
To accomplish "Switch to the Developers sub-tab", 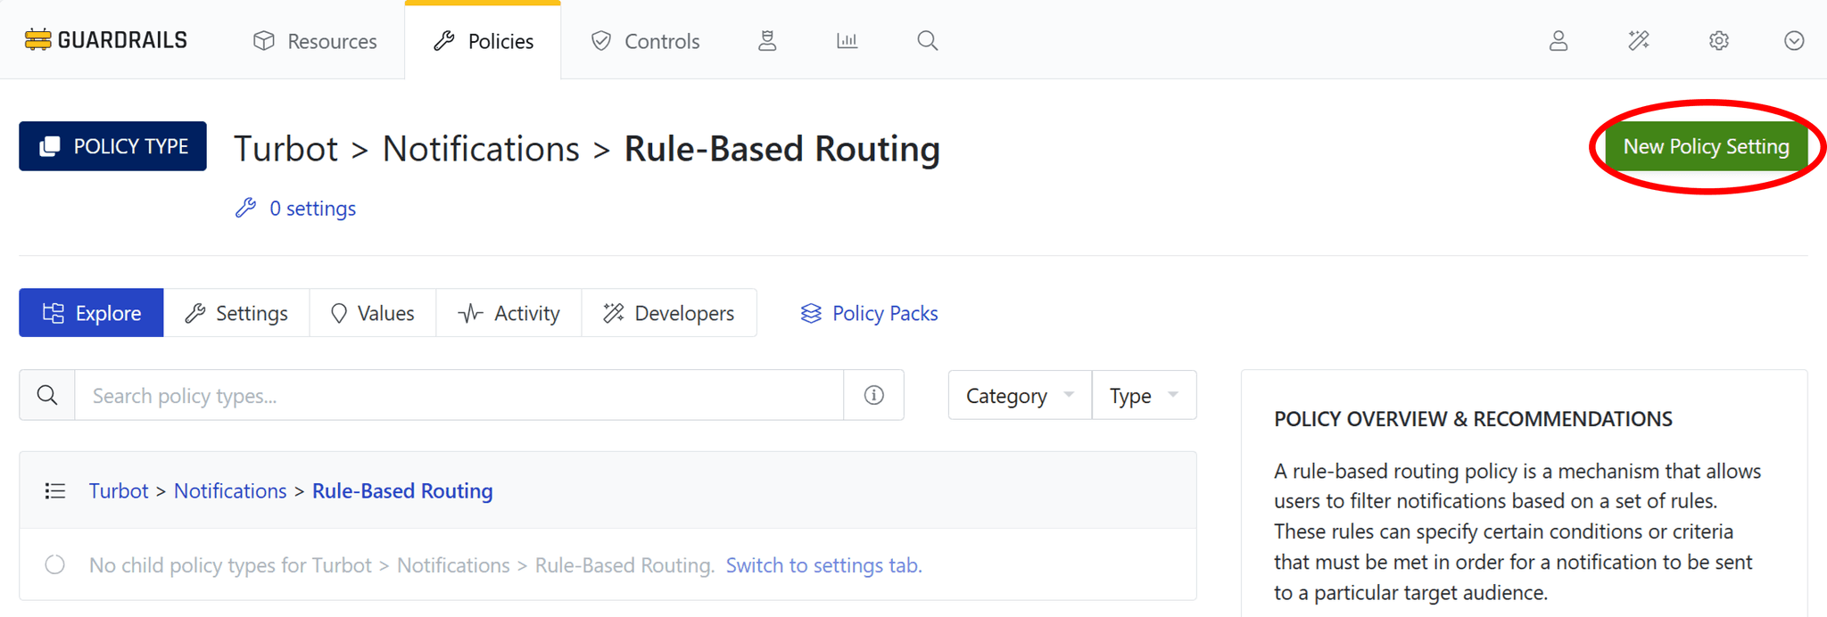I will coord(669,313).
